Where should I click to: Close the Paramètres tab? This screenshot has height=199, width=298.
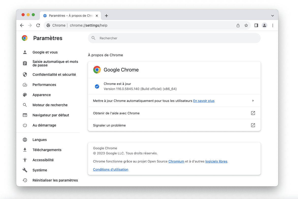(x=97, y=16)
